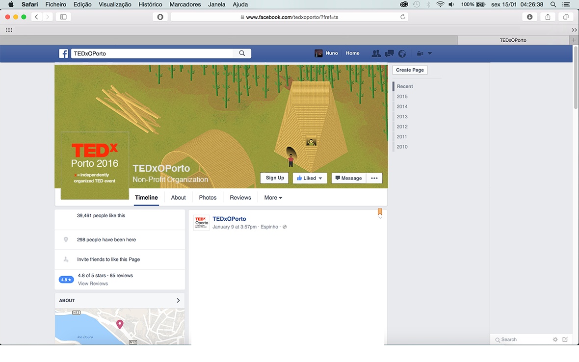The width and height of the screenshot is (579, 362).
Task: Open the Notifications globe icon
Action: pyautogui.click(x=402, y=53)
